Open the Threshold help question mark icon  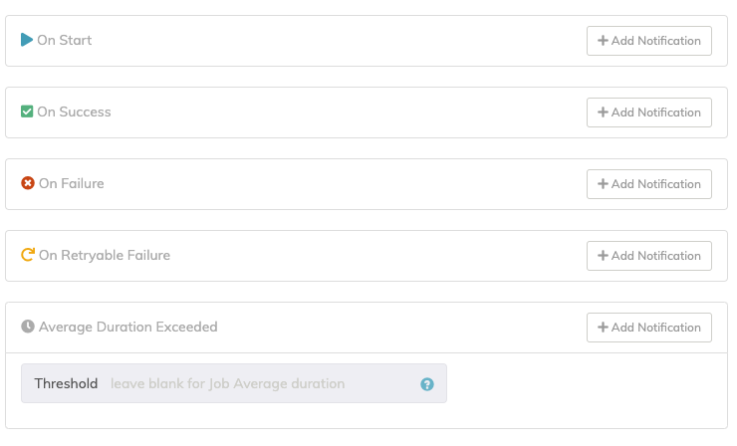pos(427,384)
